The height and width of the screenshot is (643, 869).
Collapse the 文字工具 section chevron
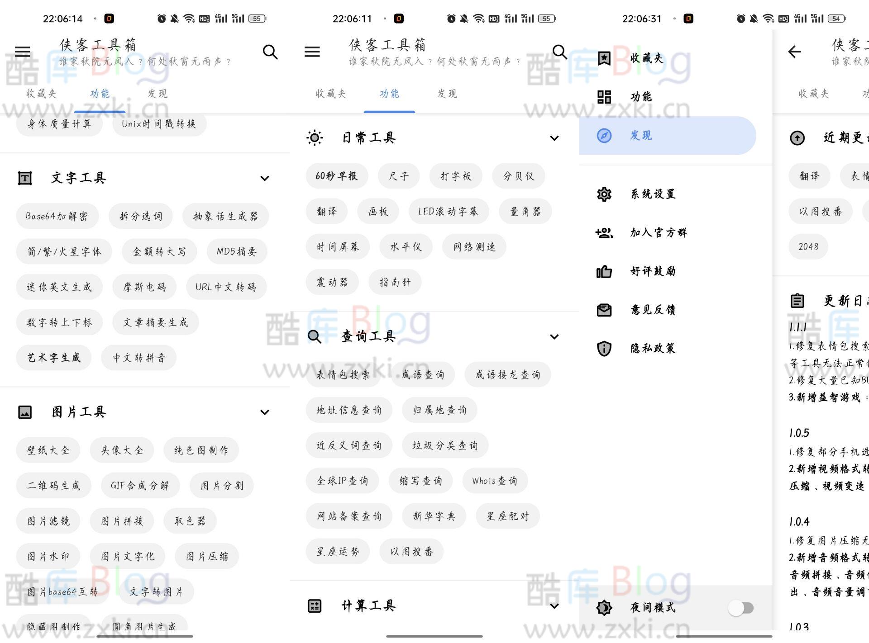tap(265, 178)
